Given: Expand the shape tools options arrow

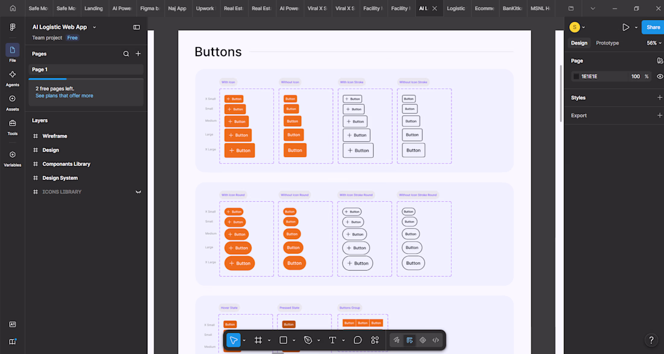Looking at the screenshot, I should pos(293,341).
